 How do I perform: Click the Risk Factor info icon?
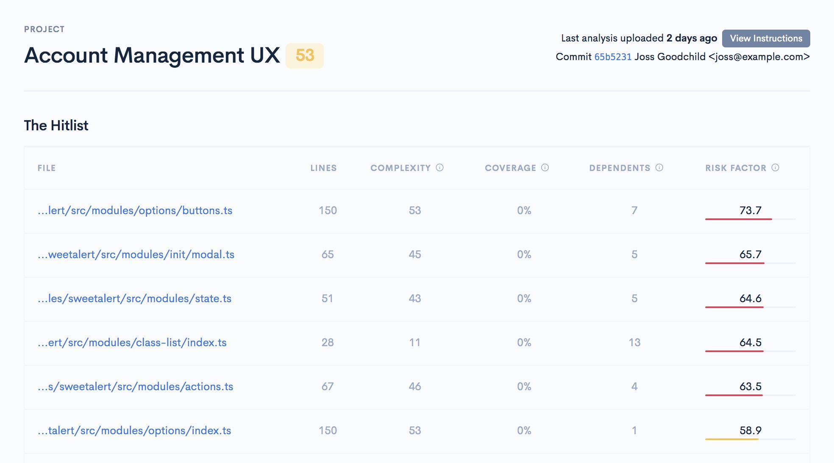(x=775, y=168)
